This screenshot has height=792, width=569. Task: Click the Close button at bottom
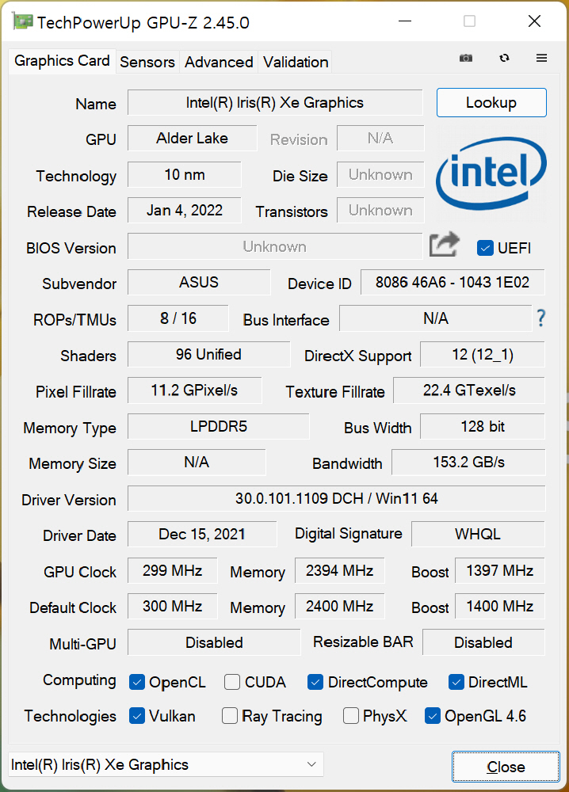506,767
